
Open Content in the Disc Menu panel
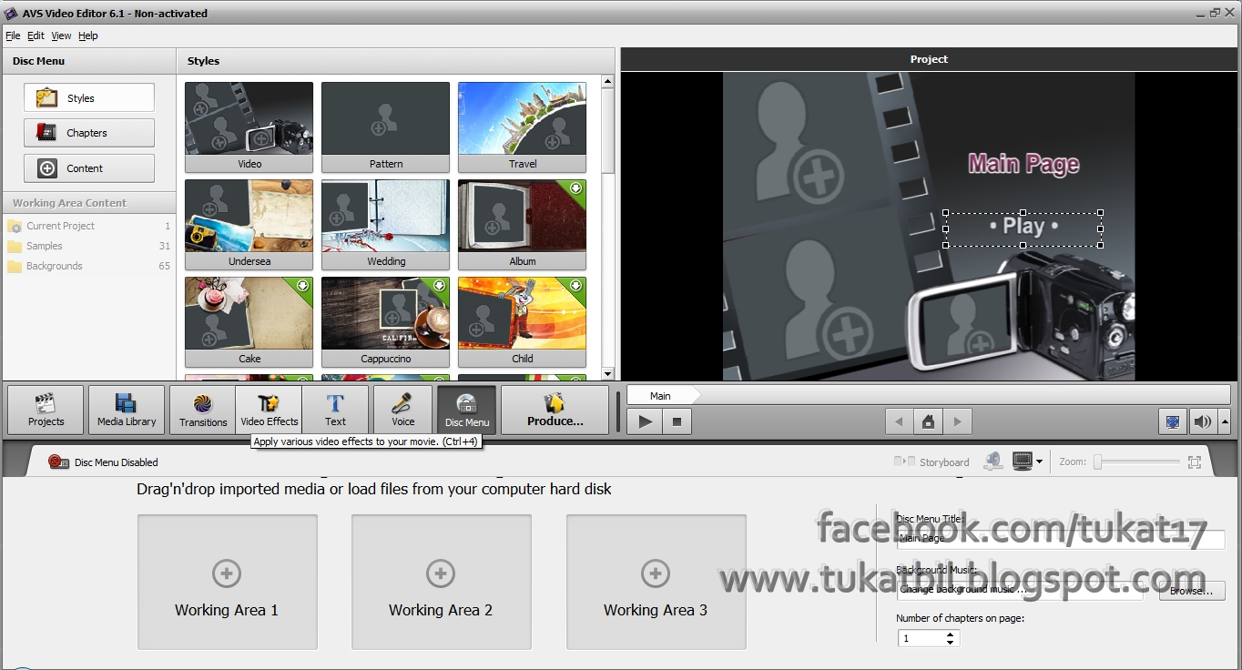[89, 168]
